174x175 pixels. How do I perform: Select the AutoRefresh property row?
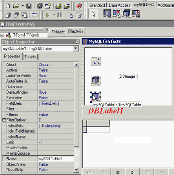coord(38,81)
